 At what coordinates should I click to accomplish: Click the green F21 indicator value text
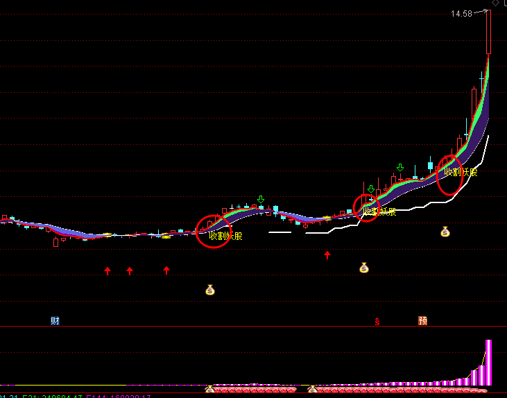coord(53,397)
